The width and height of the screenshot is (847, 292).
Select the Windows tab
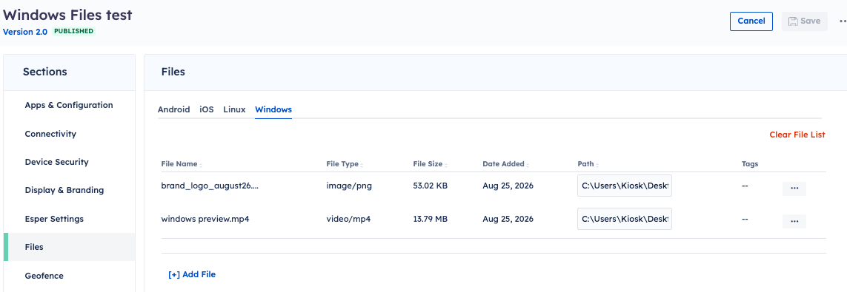click(273, 109)
